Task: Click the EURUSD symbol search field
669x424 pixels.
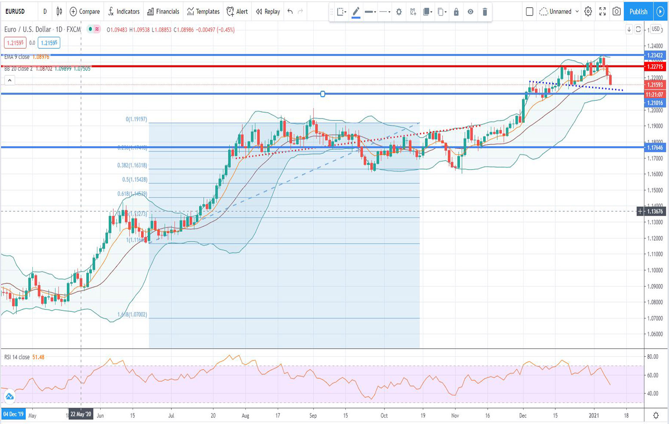Action: (x=15, y=12)
